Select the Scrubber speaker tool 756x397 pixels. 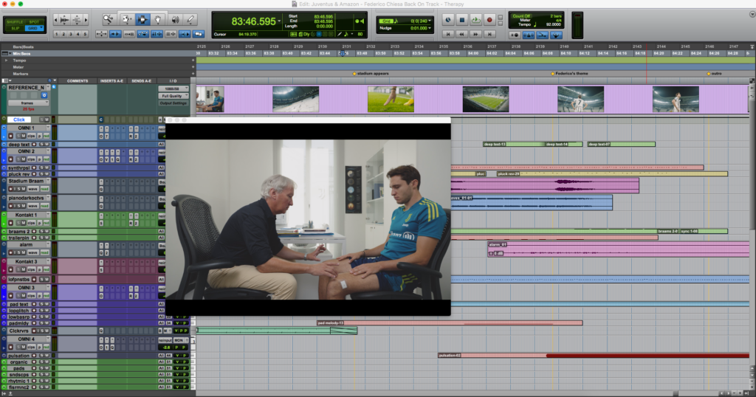point(174,19)
